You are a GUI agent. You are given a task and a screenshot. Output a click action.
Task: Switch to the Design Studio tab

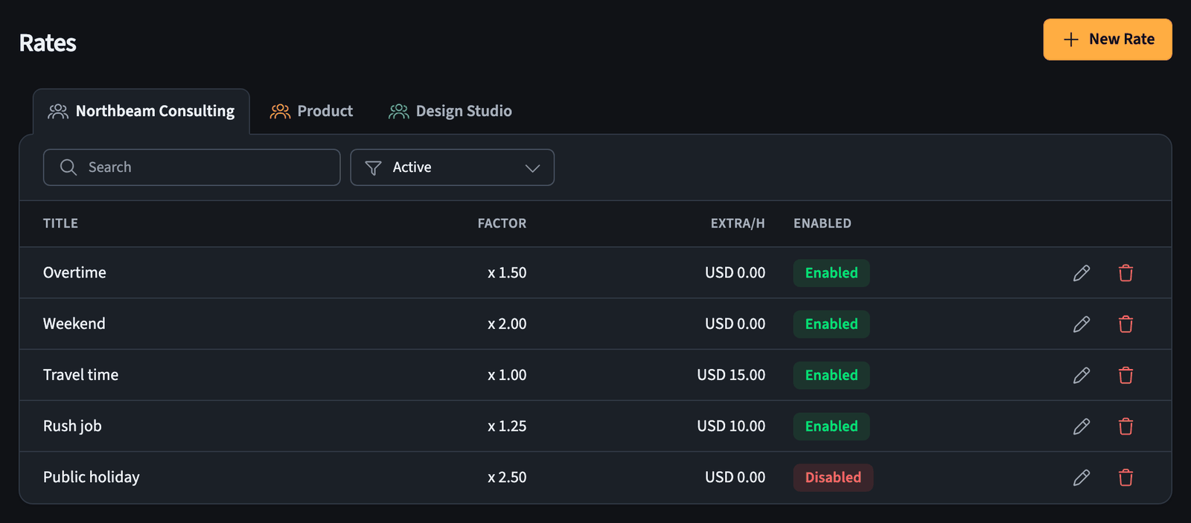(450, 112)
